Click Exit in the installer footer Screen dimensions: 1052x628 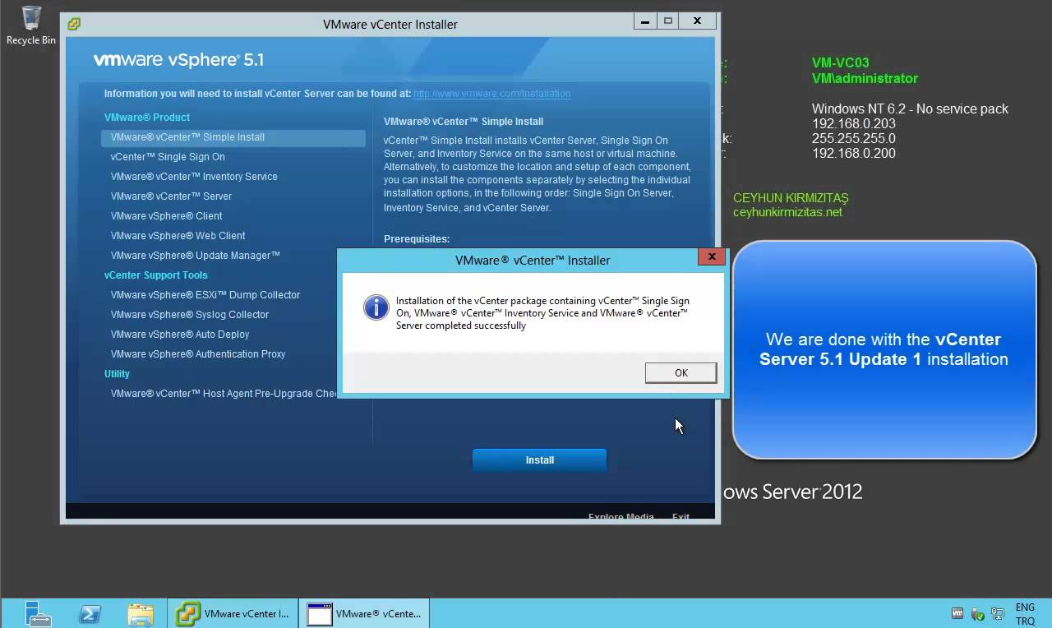tap(681, 516)
